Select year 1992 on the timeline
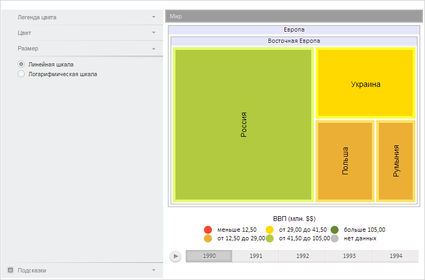The width and height of the screenshot is (425, 280). coord(302,256)
